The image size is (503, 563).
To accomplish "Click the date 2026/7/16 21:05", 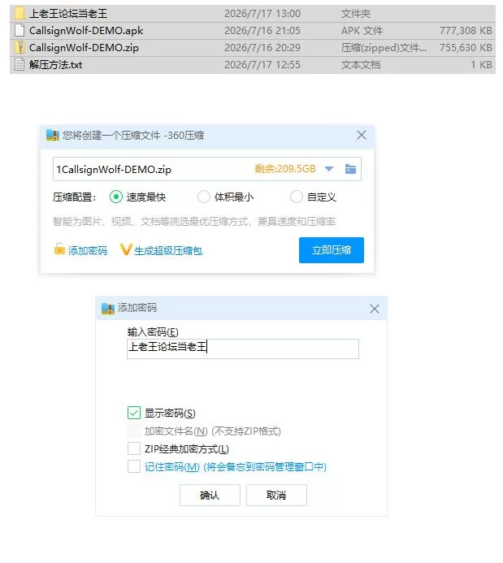I will pyautogui.click(x=262, y=31).
